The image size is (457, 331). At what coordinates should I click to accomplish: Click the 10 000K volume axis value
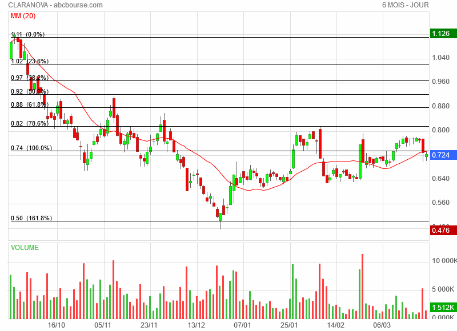coord(444,261)
